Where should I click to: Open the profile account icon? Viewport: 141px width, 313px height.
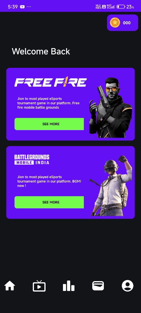(127, 286)
